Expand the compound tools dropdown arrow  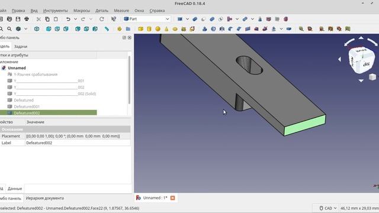pyautogui.click(x=187, y=19)
